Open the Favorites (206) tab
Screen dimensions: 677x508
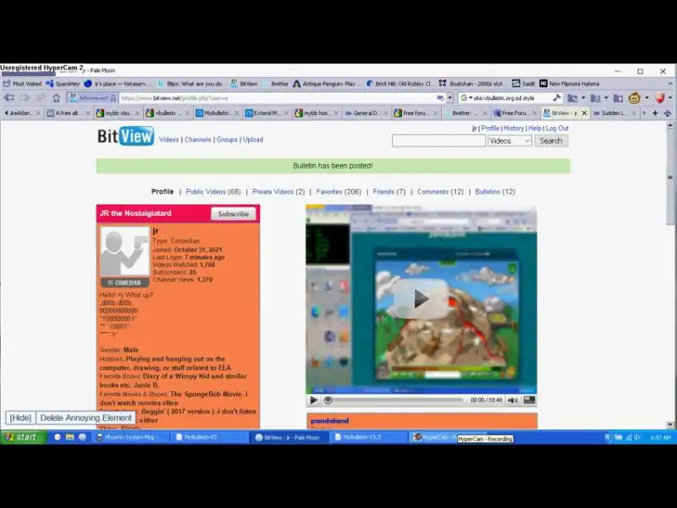click(338, 192)
